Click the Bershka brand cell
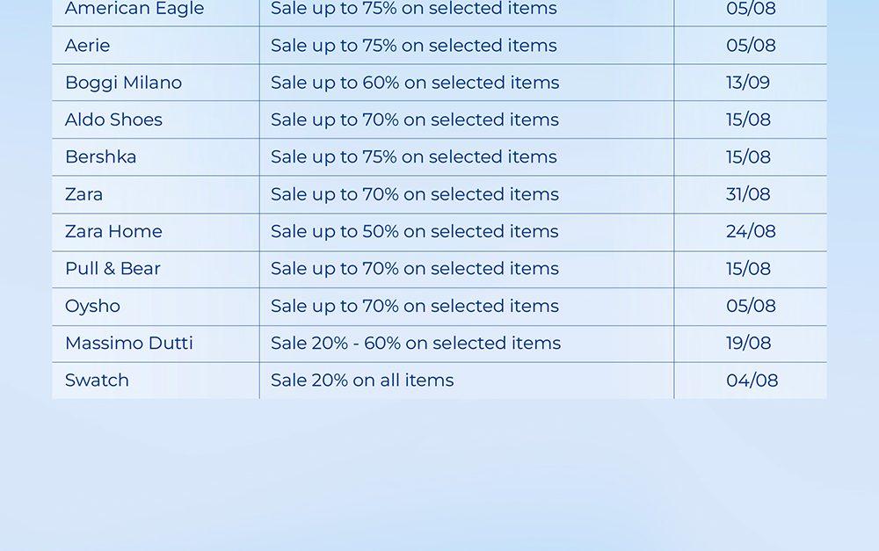This screenshot has height=551, width=879. [x=101, y=157]
